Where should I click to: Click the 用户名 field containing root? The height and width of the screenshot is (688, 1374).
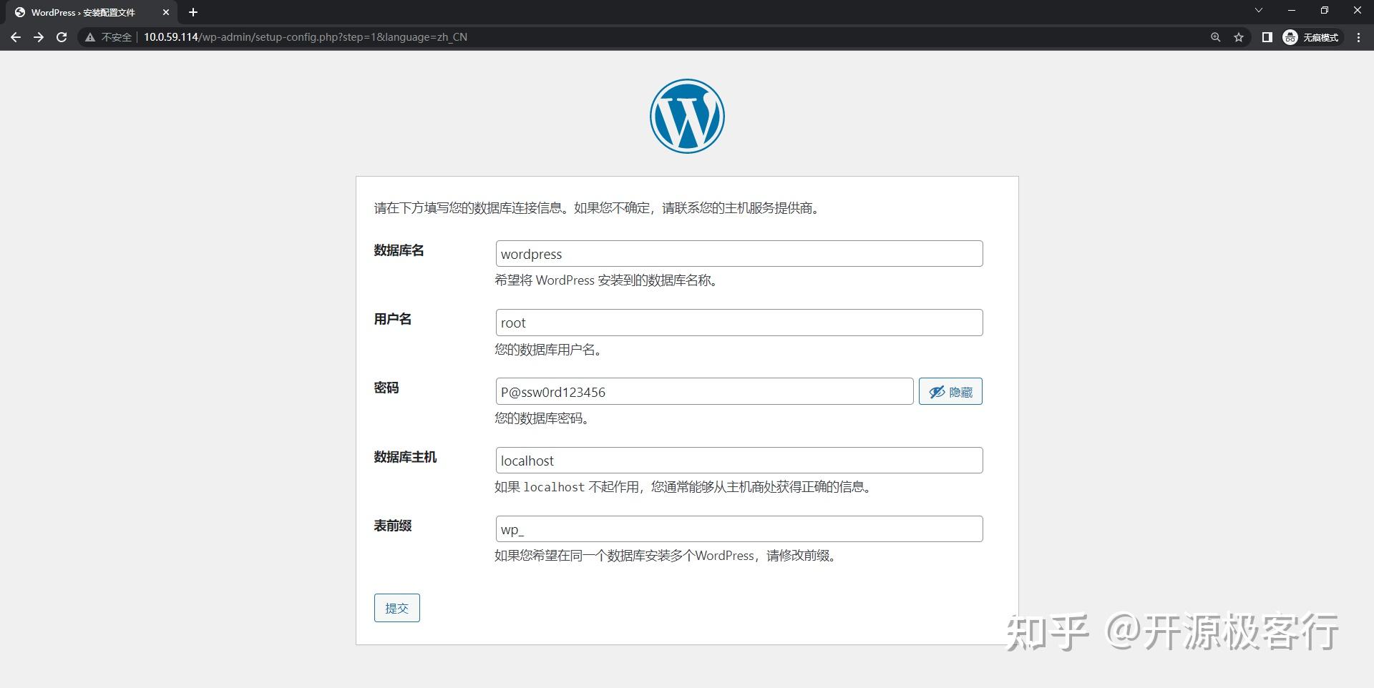739,322
